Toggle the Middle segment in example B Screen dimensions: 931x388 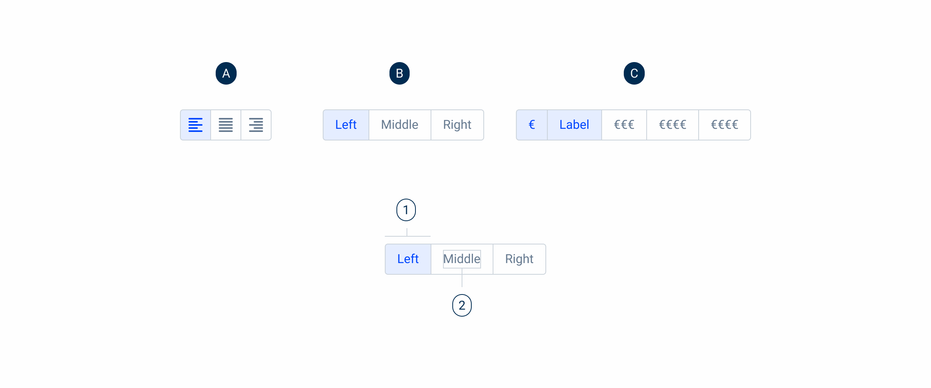400,125
